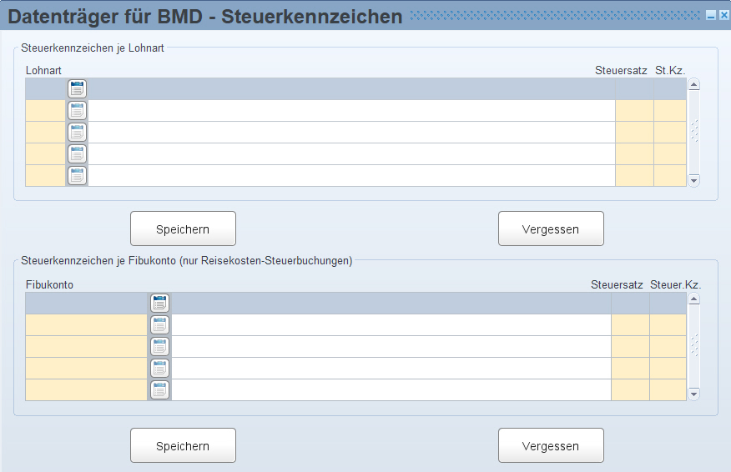The image size is (731, 472).
Task: Focus Fibukonto number field in second row
Action: [x=86, y=325]
